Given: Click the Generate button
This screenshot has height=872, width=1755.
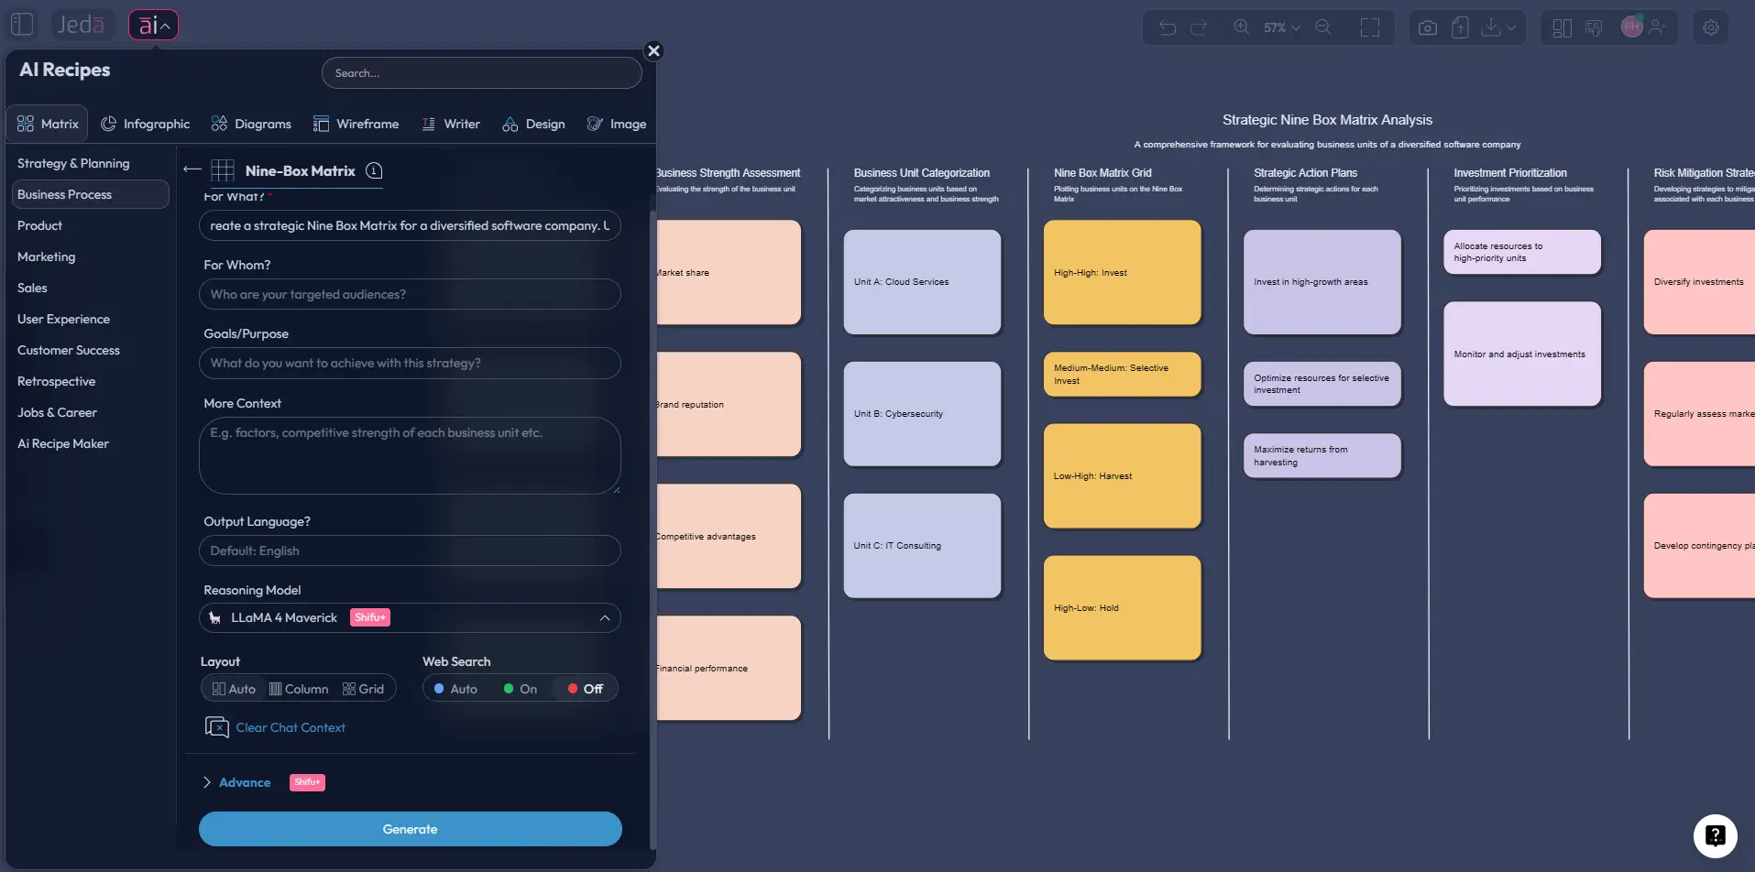Looking at the screenshot, I should (410, 828).
